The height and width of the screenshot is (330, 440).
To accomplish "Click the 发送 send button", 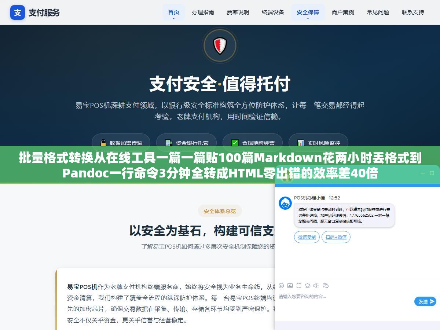I will [425, 301].
